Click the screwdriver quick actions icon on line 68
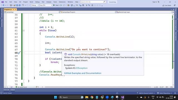 (x=19, y=53)
